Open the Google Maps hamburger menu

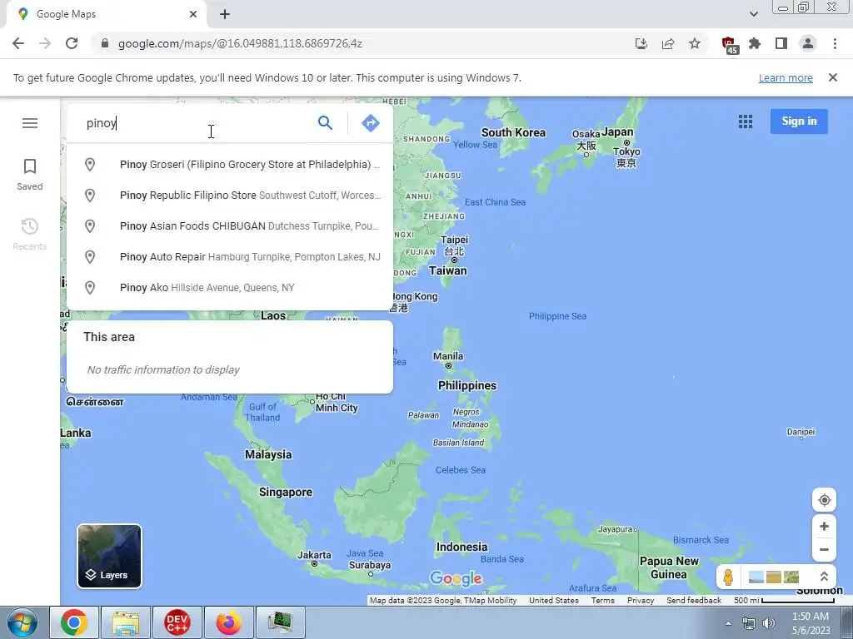coord(30,123)
